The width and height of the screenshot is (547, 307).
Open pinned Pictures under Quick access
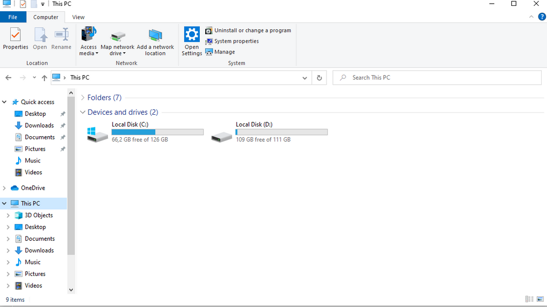pyautogui.click(x=35, y=149)
